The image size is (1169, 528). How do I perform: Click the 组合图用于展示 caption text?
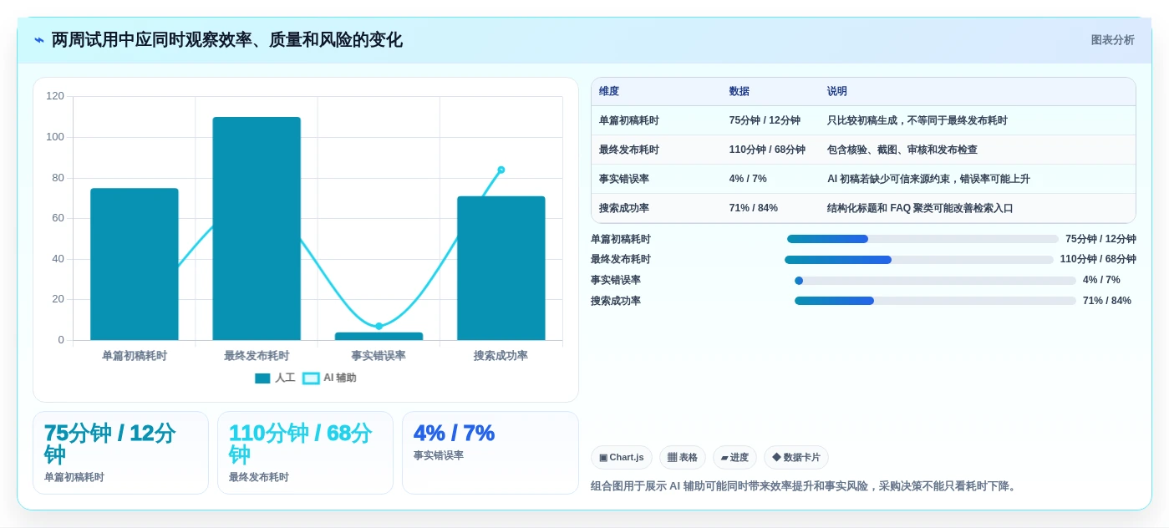point(805,486)
